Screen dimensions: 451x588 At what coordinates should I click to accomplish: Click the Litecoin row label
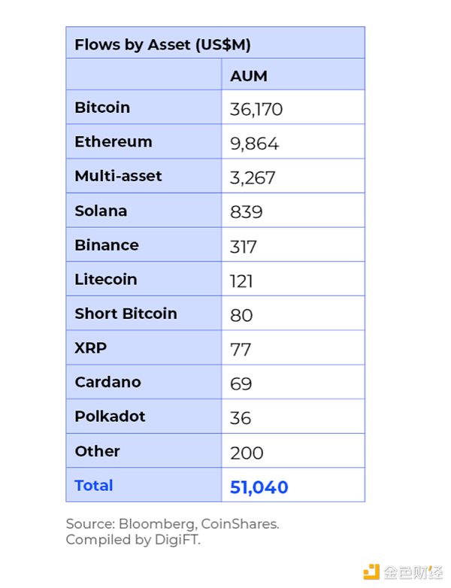point(106,279)
